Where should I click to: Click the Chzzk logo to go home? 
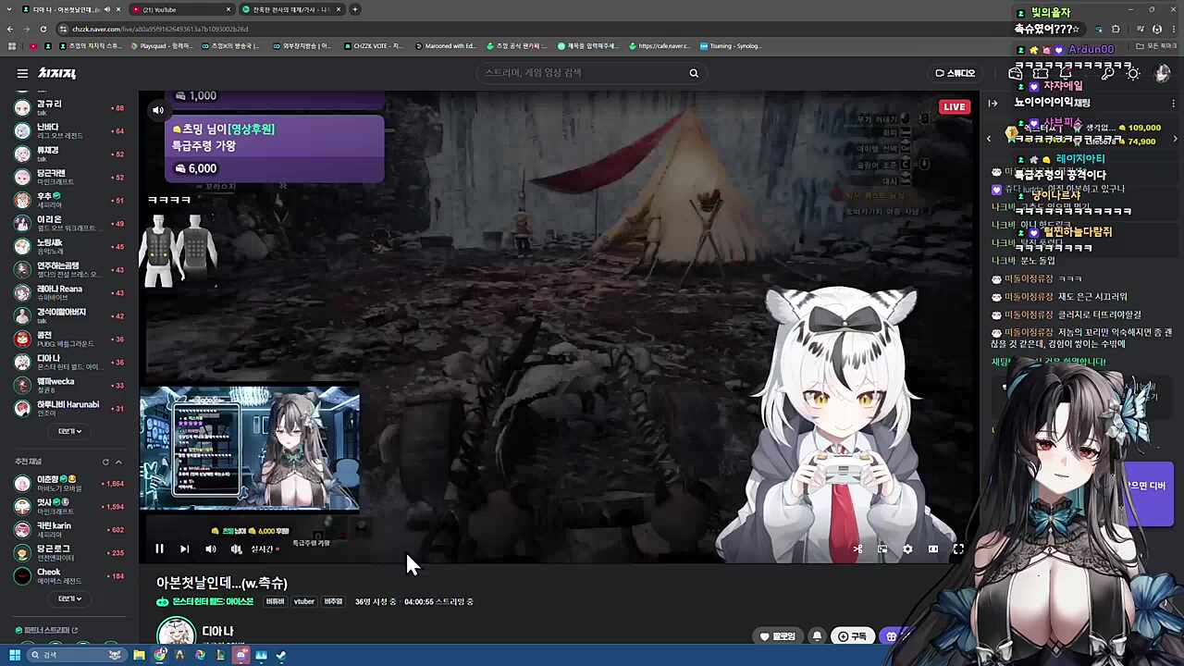[x=57, y=73]
